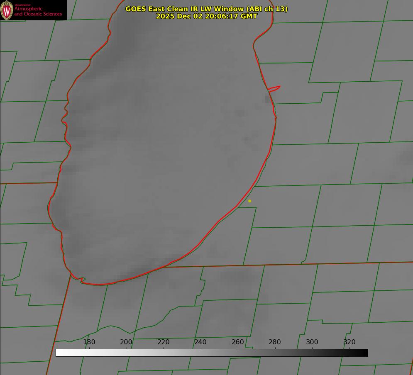Click the UW crest logo icon
Screen dimensions: 413x375
[x=7, y=10]
